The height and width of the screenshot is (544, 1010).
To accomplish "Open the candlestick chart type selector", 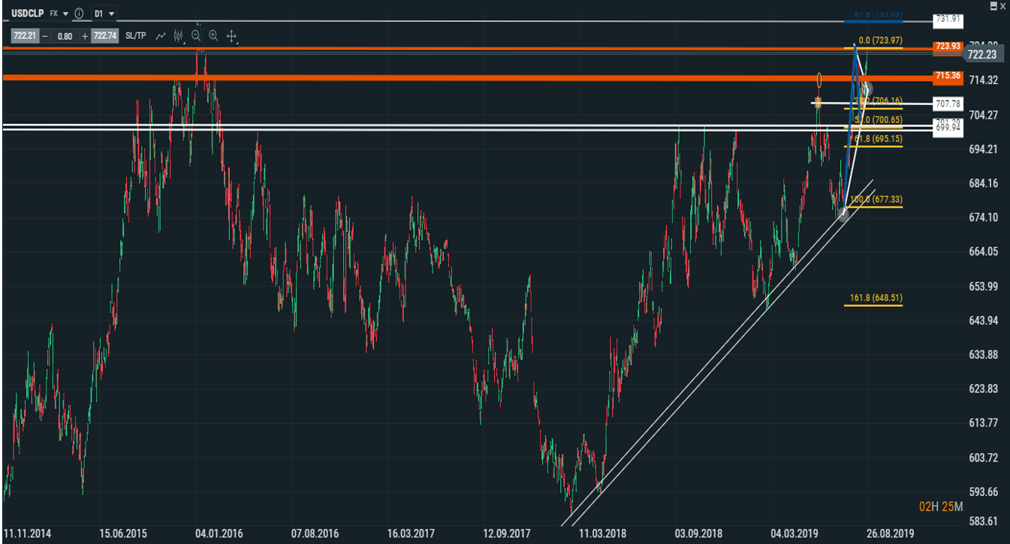I will [x=179, y=35].
